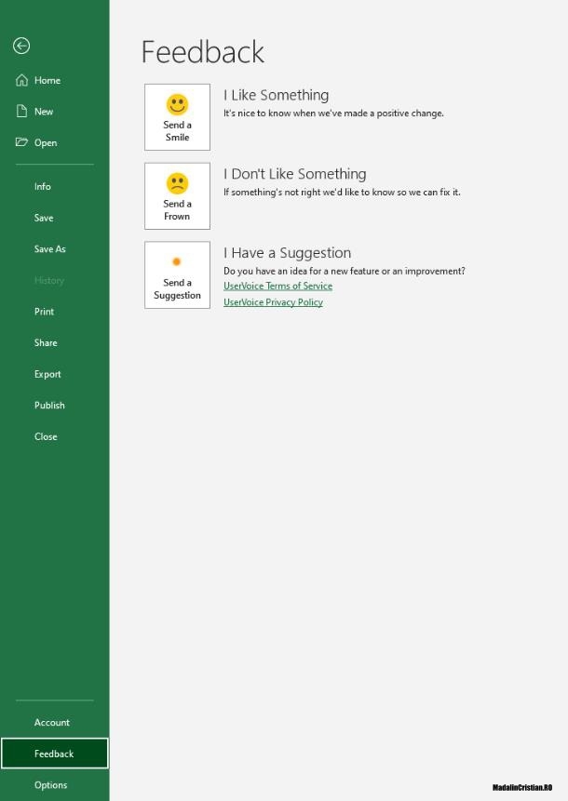Select Publish in the backstage menu
The width and height of the screenshot is (568, 801).
point(49,406)
